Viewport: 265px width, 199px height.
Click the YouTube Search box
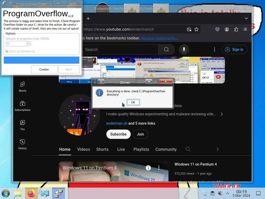point(120,49)
